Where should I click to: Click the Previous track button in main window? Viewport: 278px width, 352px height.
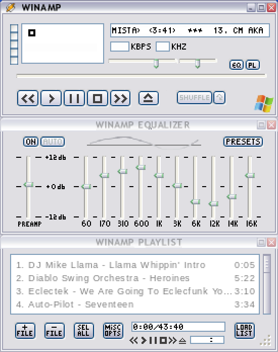point(28,98)
